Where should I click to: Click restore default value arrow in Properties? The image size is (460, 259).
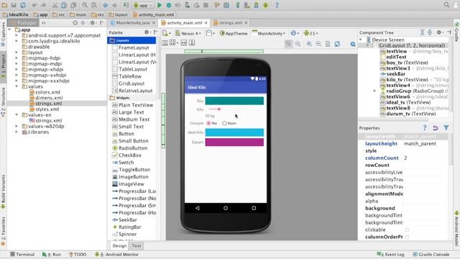coord(436,128)
